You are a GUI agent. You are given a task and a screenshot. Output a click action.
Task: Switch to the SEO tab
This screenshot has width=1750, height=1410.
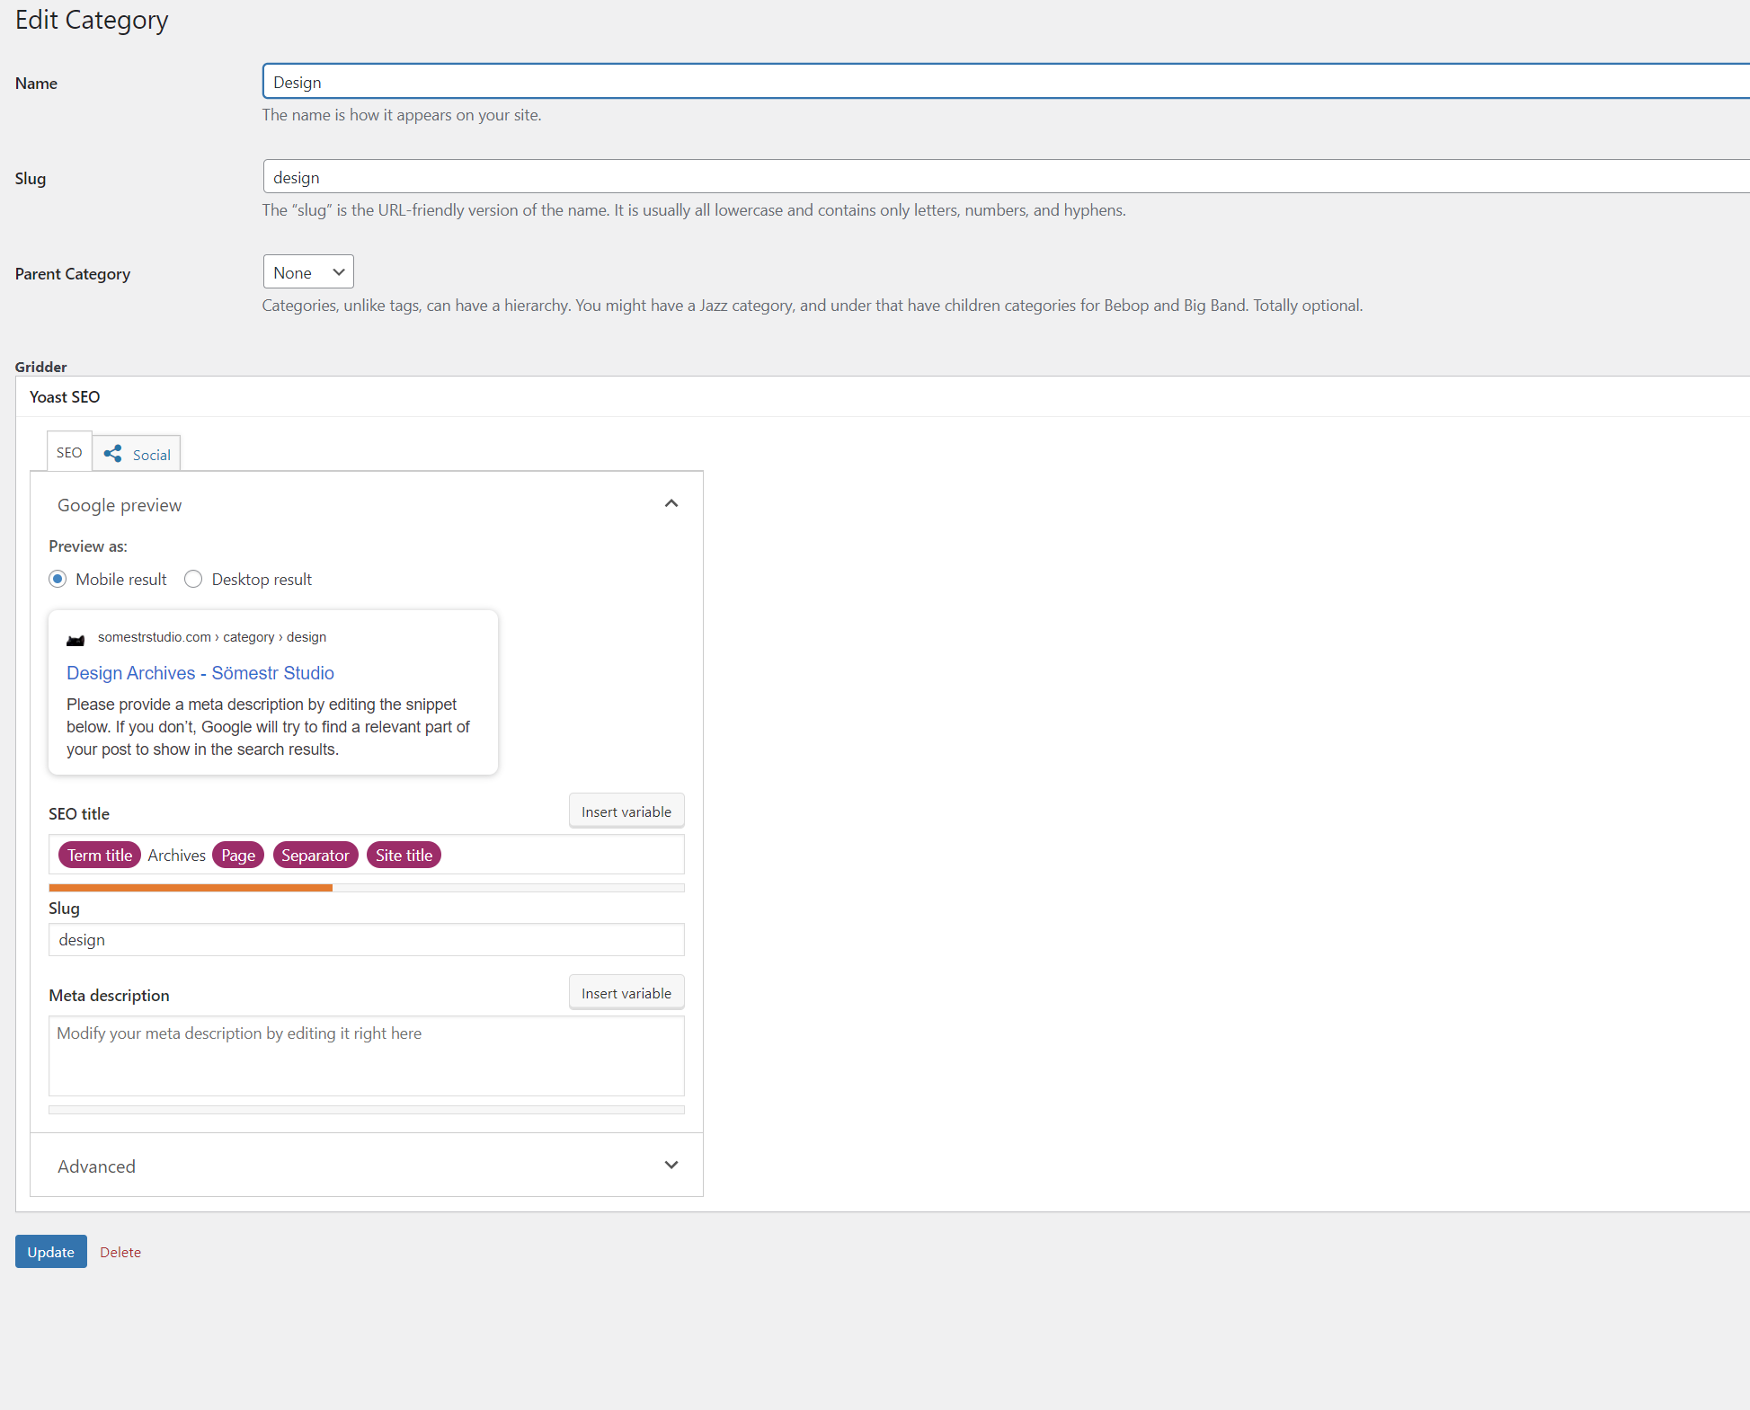pos(69,452)
